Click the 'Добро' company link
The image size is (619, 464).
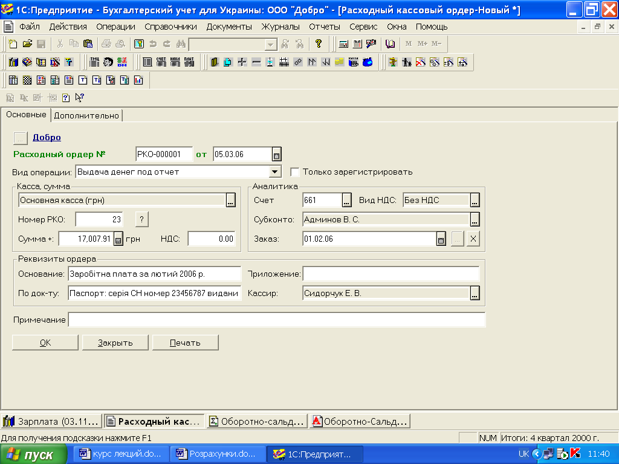click(47, 138)
